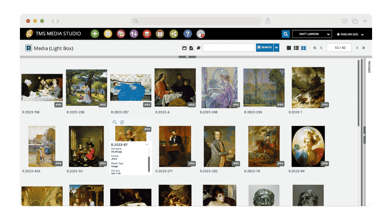The width and height of the screenshot is (392, 220).
Task: Select the R.2023-282 thumbnail
Action: [219, 146]
